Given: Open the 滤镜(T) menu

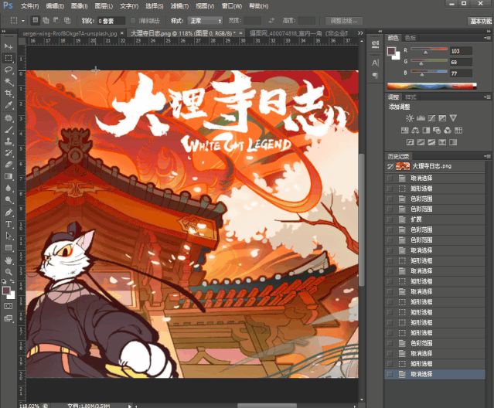Looking at the screenshot, I should tap(179, 6).
